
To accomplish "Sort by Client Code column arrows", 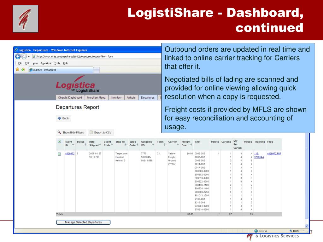I will 112,145.
